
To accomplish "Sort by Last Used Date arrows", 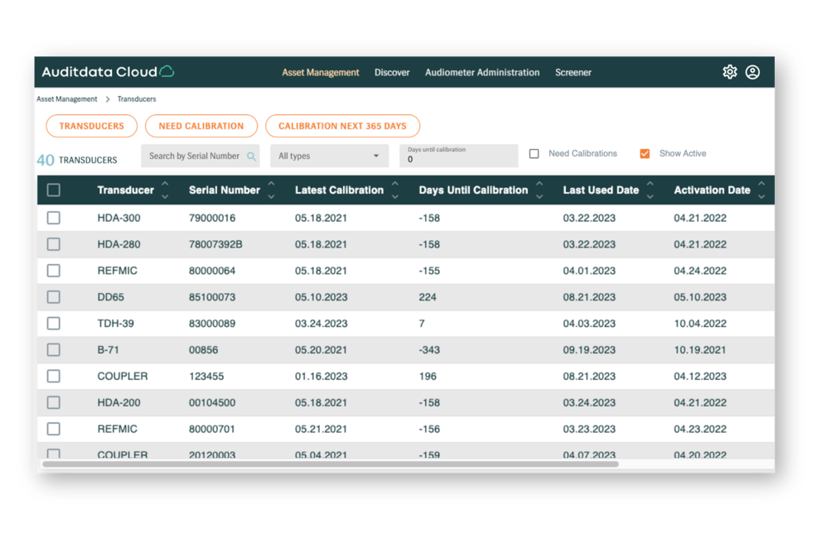I will (x=650, y=190).
